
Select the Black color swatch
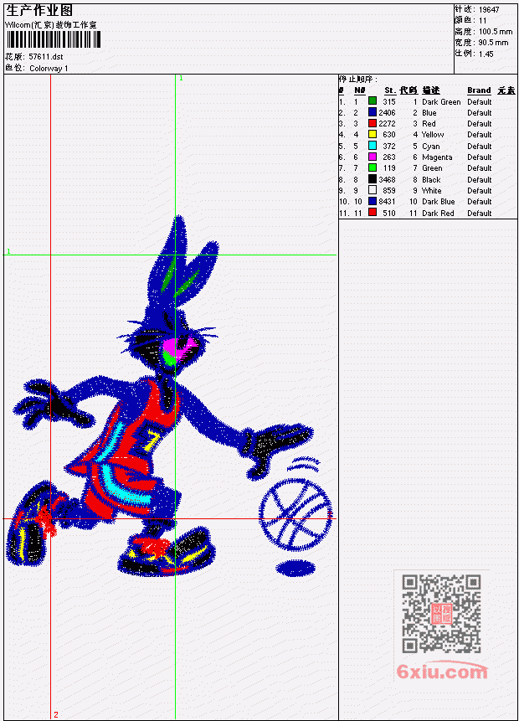click(373, 179)
